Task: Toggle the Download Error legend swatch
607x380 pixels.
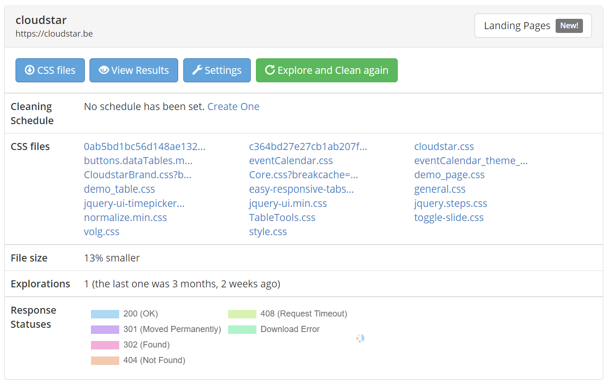Action: pos(242,330)
